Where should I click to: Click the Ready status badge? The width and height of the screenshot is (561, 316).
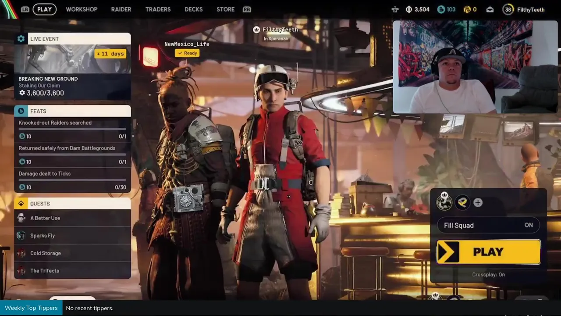[187, 53]
